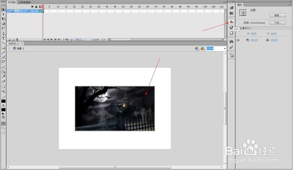The height and width of the screenshot is (170, 293).
Task: Select the Brush tool
Action: point(3,57)
